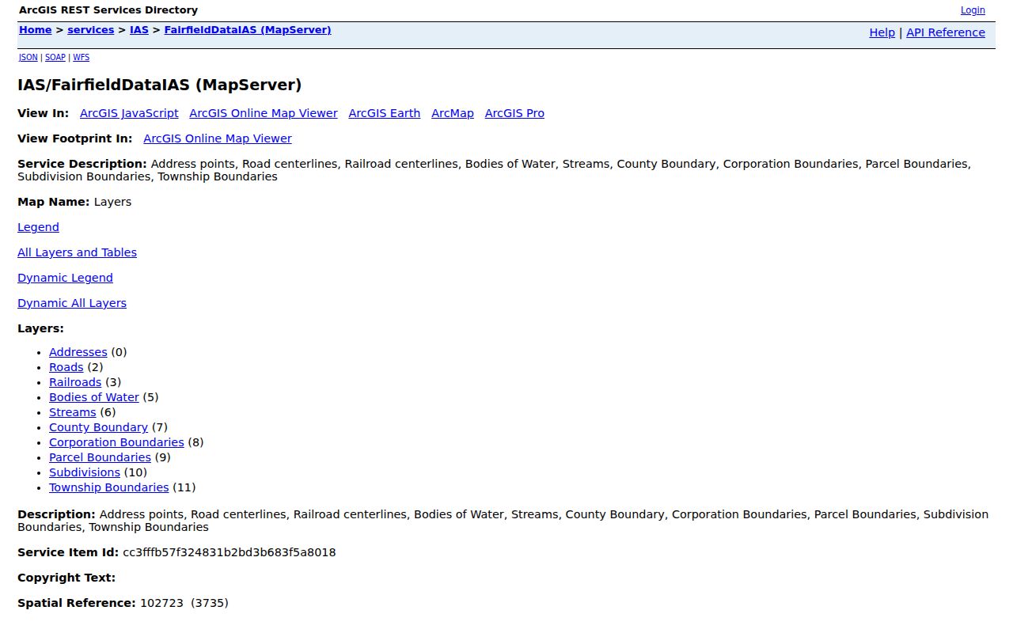1013x633 pixels.
Task: Click the Spatial Reference value 102723 (3735)
Action: 184,603
